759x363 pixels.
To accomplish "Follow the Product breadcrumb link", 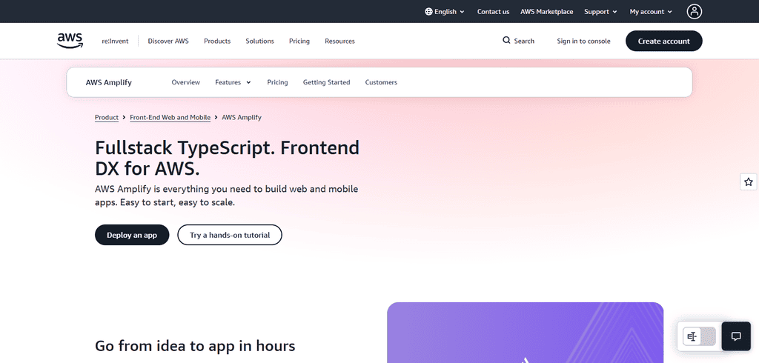I will (x=107, y=118).
